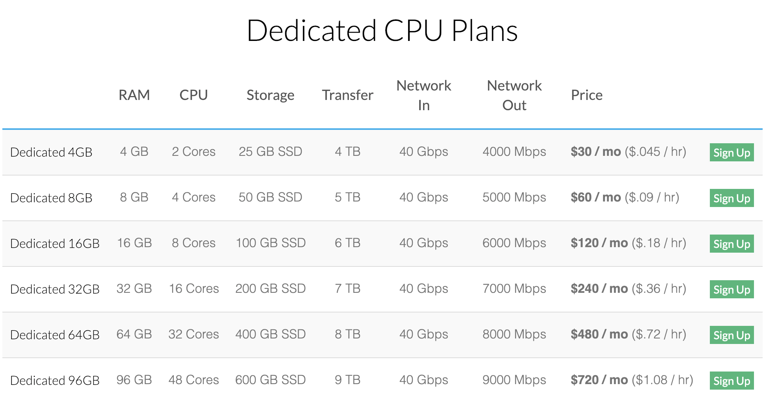Select the Dedicated 4GB plan name

(51, 152)
